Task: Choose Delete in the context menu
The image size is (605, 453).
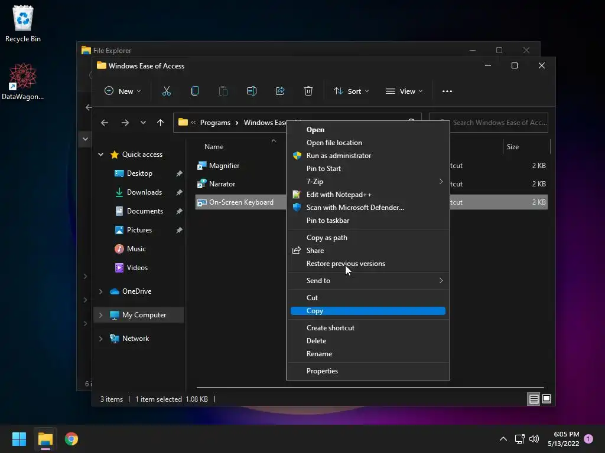Action: click(368, 341)
